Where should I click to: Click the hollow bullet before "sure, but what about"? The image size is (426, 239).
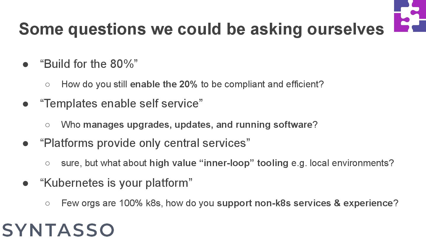(47, 163)
